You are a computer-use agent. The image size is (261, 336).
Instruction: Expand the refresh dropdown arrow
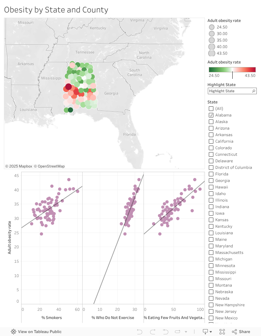(x=186, y=332)
